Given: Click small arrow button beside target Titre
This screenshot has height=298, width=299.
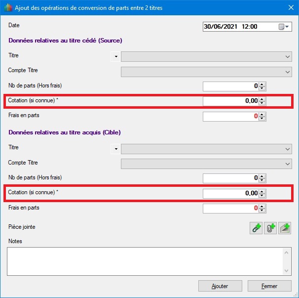Looking at the screenshot, I should (116, 149).
